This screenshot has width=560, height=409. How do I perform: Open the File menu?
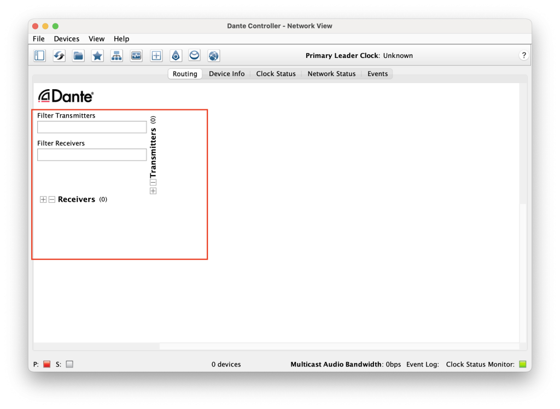point(39,39)
